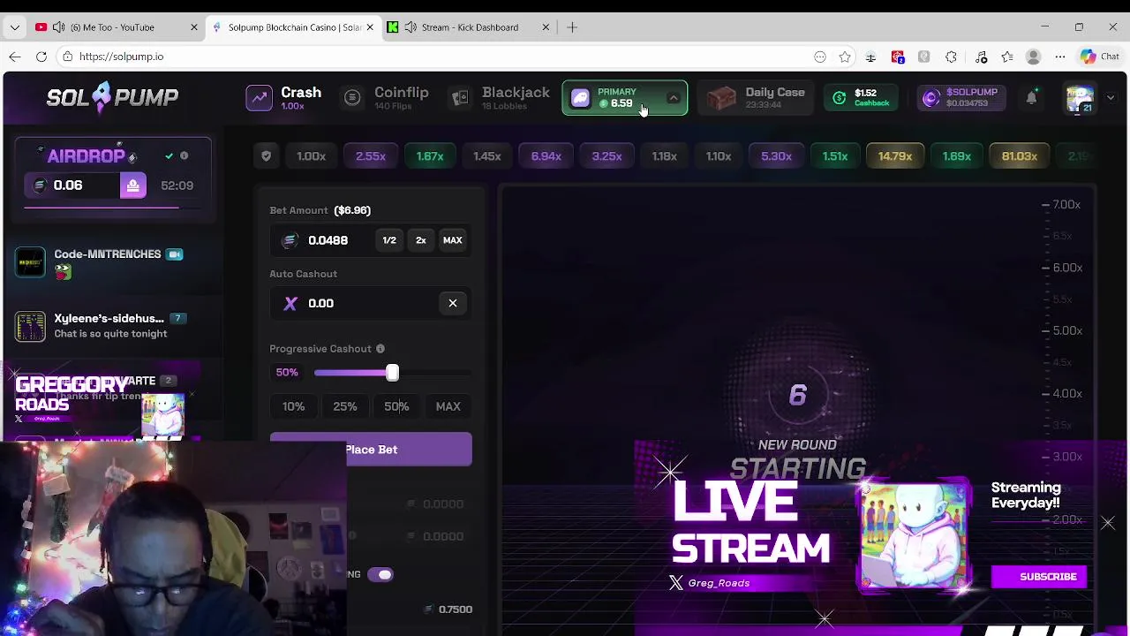Mute the Kick Stream tab audio icon
This screenshot has width=1130, height=636.
pyautogui.click(x=411, y=27)
